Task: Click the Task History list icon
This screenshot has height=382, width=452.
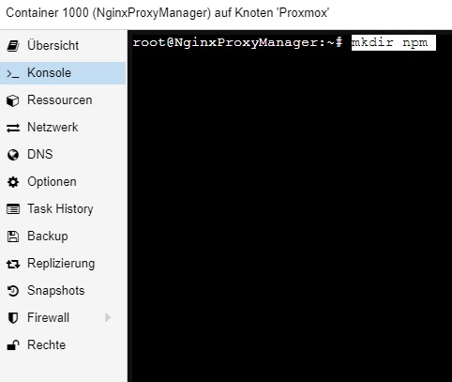Action: click(13, 209)
